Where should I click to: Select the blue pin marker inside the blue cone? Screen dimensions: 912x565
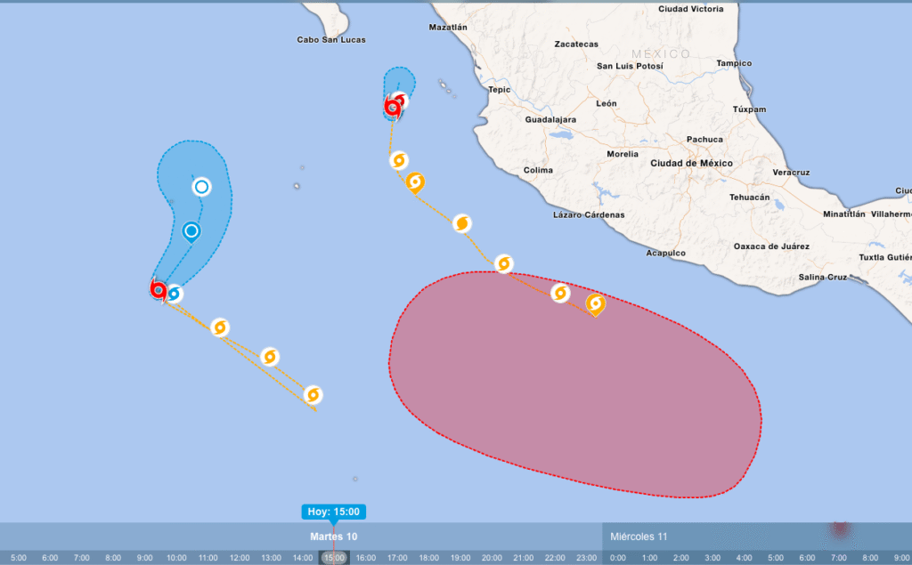(x=191, y=231)
